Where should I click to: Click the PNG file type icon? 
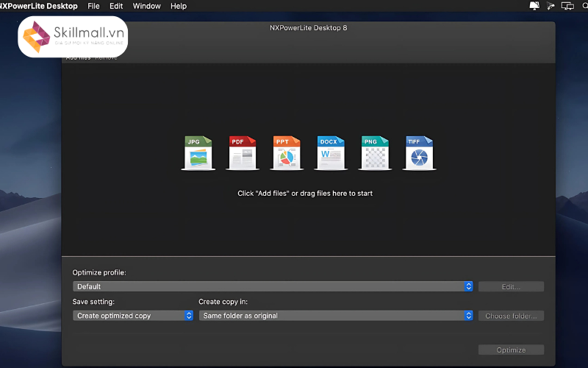(x=375, y=153)
